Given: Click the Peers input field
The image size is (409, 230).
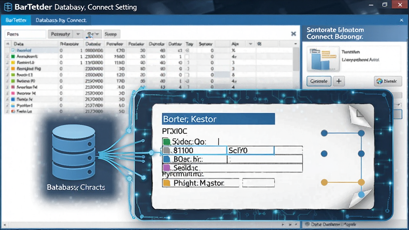Looking at the screenshot, I should click(x=25, y=34).
